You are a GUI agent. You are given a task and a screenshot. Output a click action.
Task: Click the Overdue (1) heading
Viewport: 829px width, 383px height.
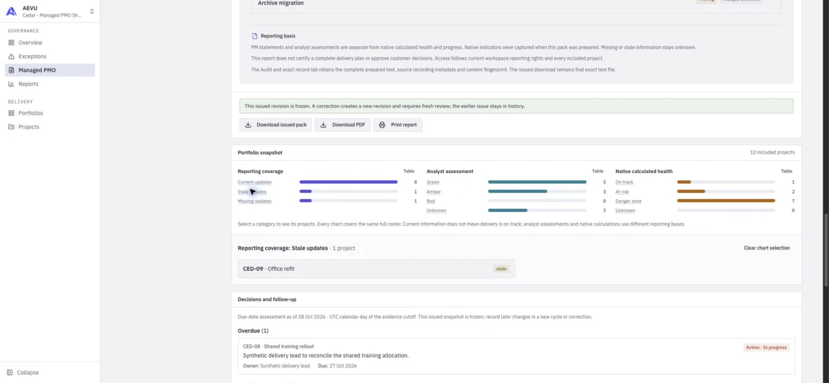253,331
